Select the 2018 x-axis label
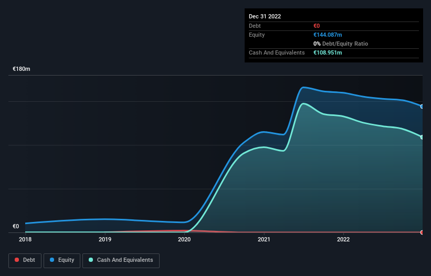The height and width of the screenshot is (276, 431). pos(25,239)
